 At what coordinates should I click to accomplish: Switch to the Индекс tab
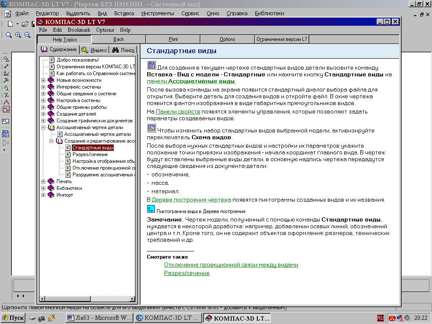[x=94, y=50]
